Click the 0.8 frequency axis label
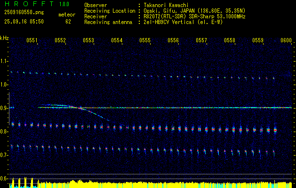The width and height of the screenshot is (296, 188). click(x=4, y=132)
